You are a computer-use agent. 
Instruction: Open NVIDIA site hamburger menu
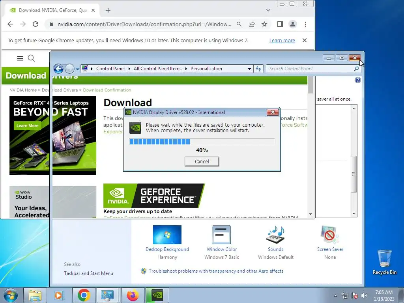pos(20,58)
